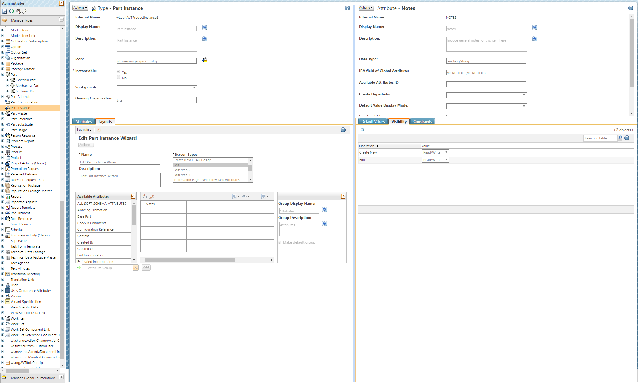The width and height of the screenshot is (638, 383).
Task: Refresh the type tree with the refresh icon
Action: (x=11, y=11)
